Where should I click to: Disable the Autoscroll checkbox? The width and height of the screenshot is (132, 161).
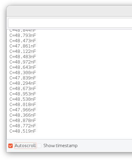(10, 146)
